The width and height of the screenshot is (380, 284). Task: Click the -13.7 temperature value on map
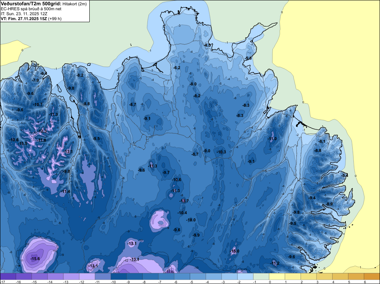tap(184, 201)
